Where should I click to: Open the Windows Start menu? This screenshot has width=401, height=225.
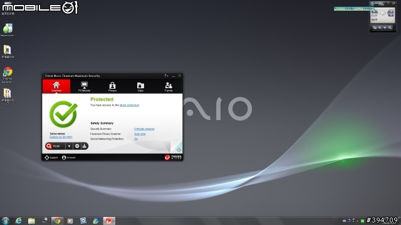[6, 221]
